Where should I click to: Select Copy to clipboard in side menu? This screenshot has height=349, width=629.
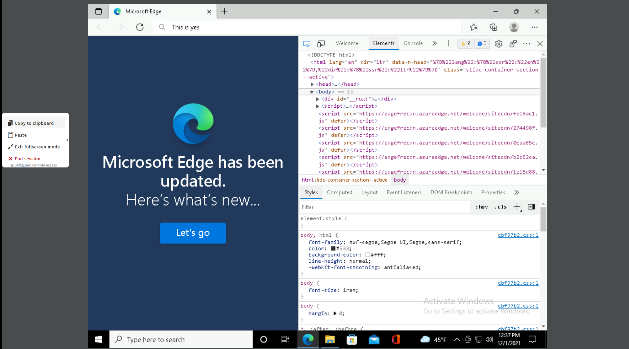point(34,123)
